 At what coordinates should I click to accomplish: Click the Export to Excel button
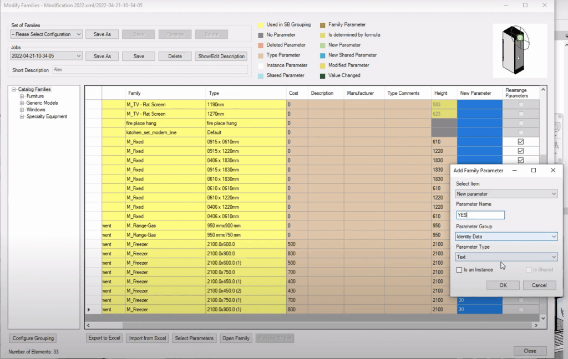click(x=104, y=338)
